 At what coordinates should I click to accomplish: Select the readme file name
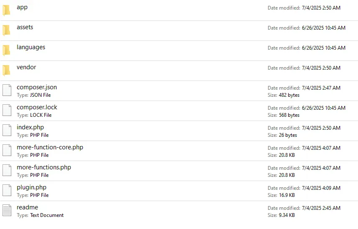(x=27, y=207)
